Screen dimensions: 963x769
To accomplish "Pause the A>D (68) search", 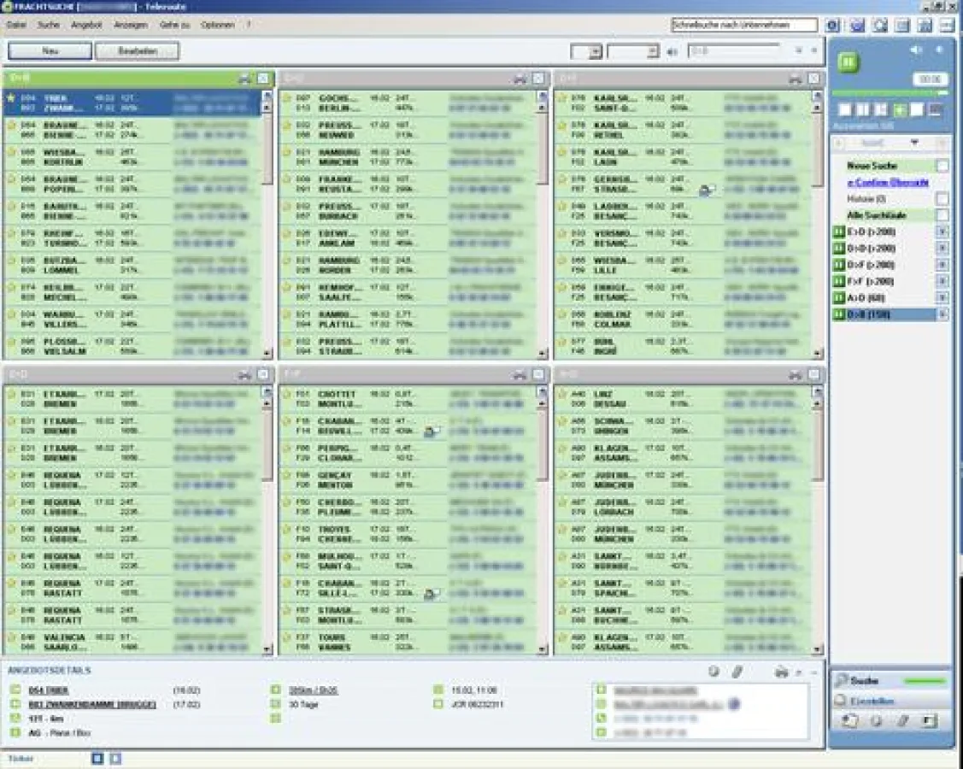I will tap(838, 297).
